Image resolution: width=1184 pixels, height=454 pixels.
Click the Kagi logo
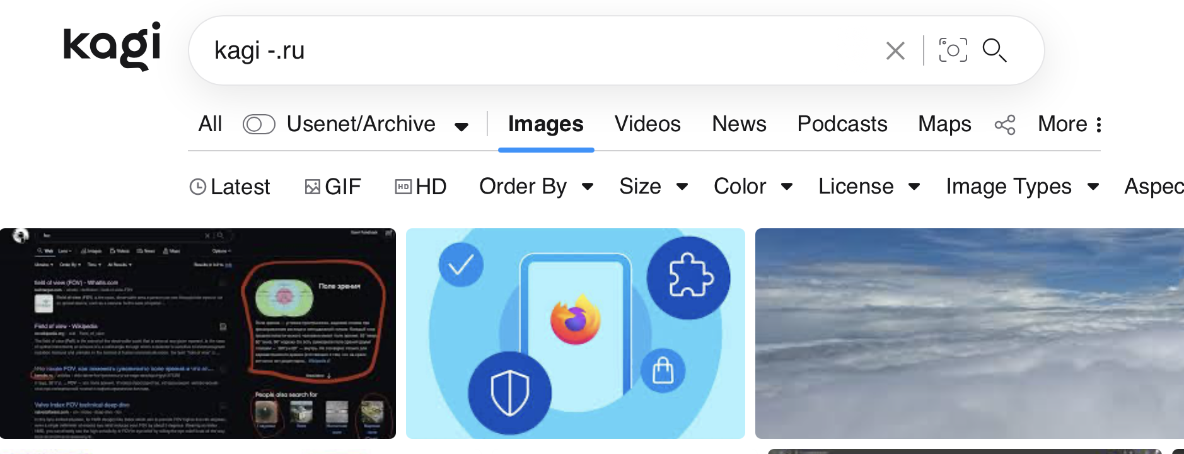[112, 46]
